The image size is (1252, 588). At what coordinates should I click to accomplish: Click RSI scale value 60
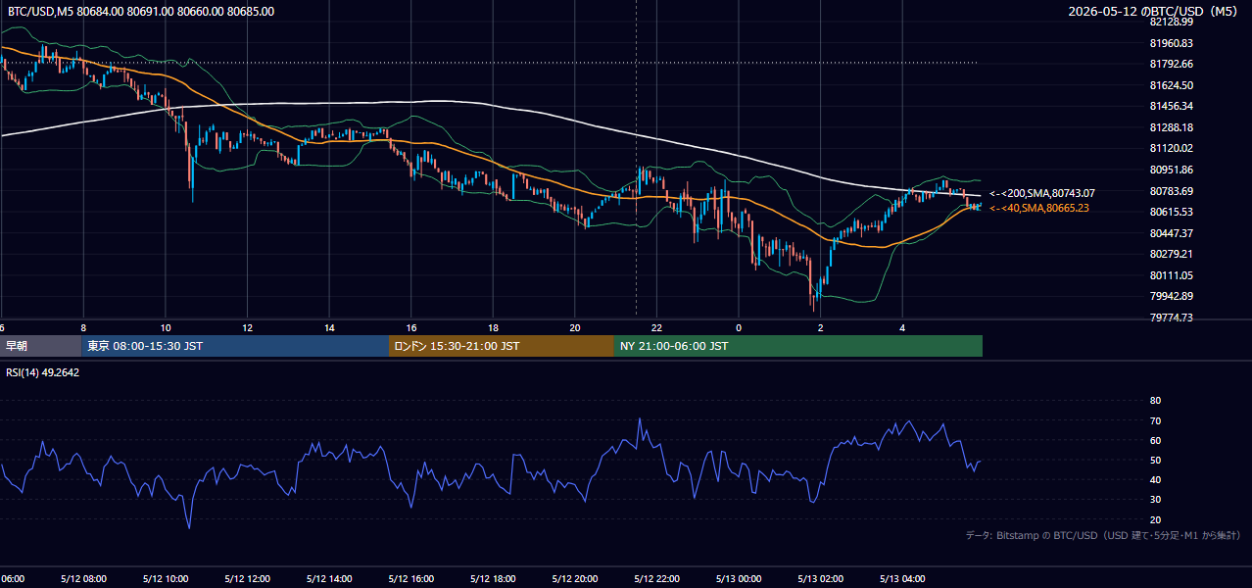(x=1155, y=440)
